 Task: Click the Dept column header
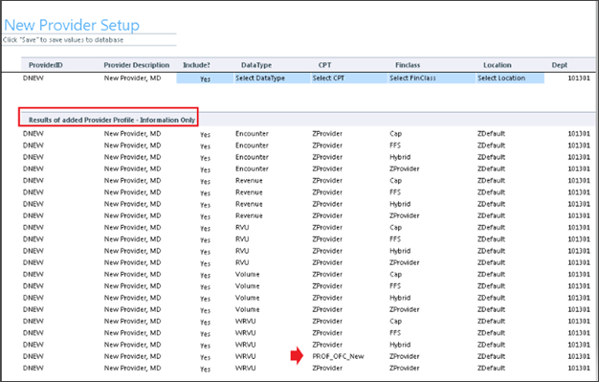[x=559, y=65]
